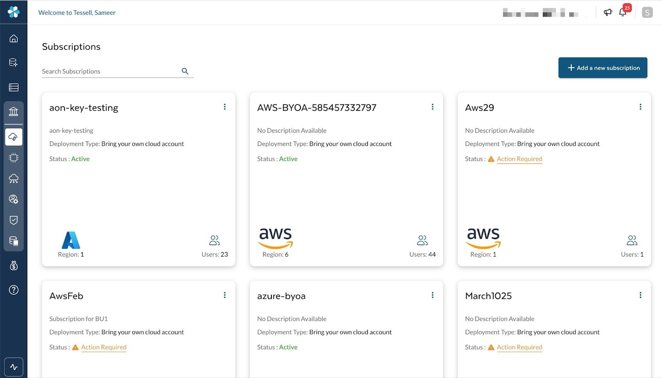Click the compute chip sidebar icon
This screenshot has width=662, height=378.
pos(14,158)
